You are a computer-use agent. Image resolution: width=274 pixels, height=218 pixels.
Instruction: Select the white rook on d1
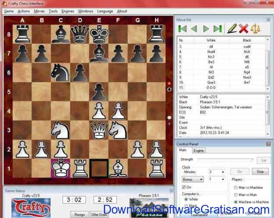tap(80, 168)
